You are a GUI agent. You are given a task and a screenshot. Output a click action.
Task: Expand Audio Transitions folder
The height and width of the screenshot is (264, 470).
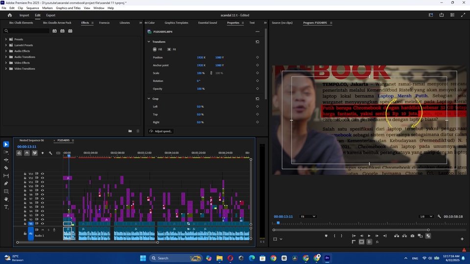click(x=6, y=57)
